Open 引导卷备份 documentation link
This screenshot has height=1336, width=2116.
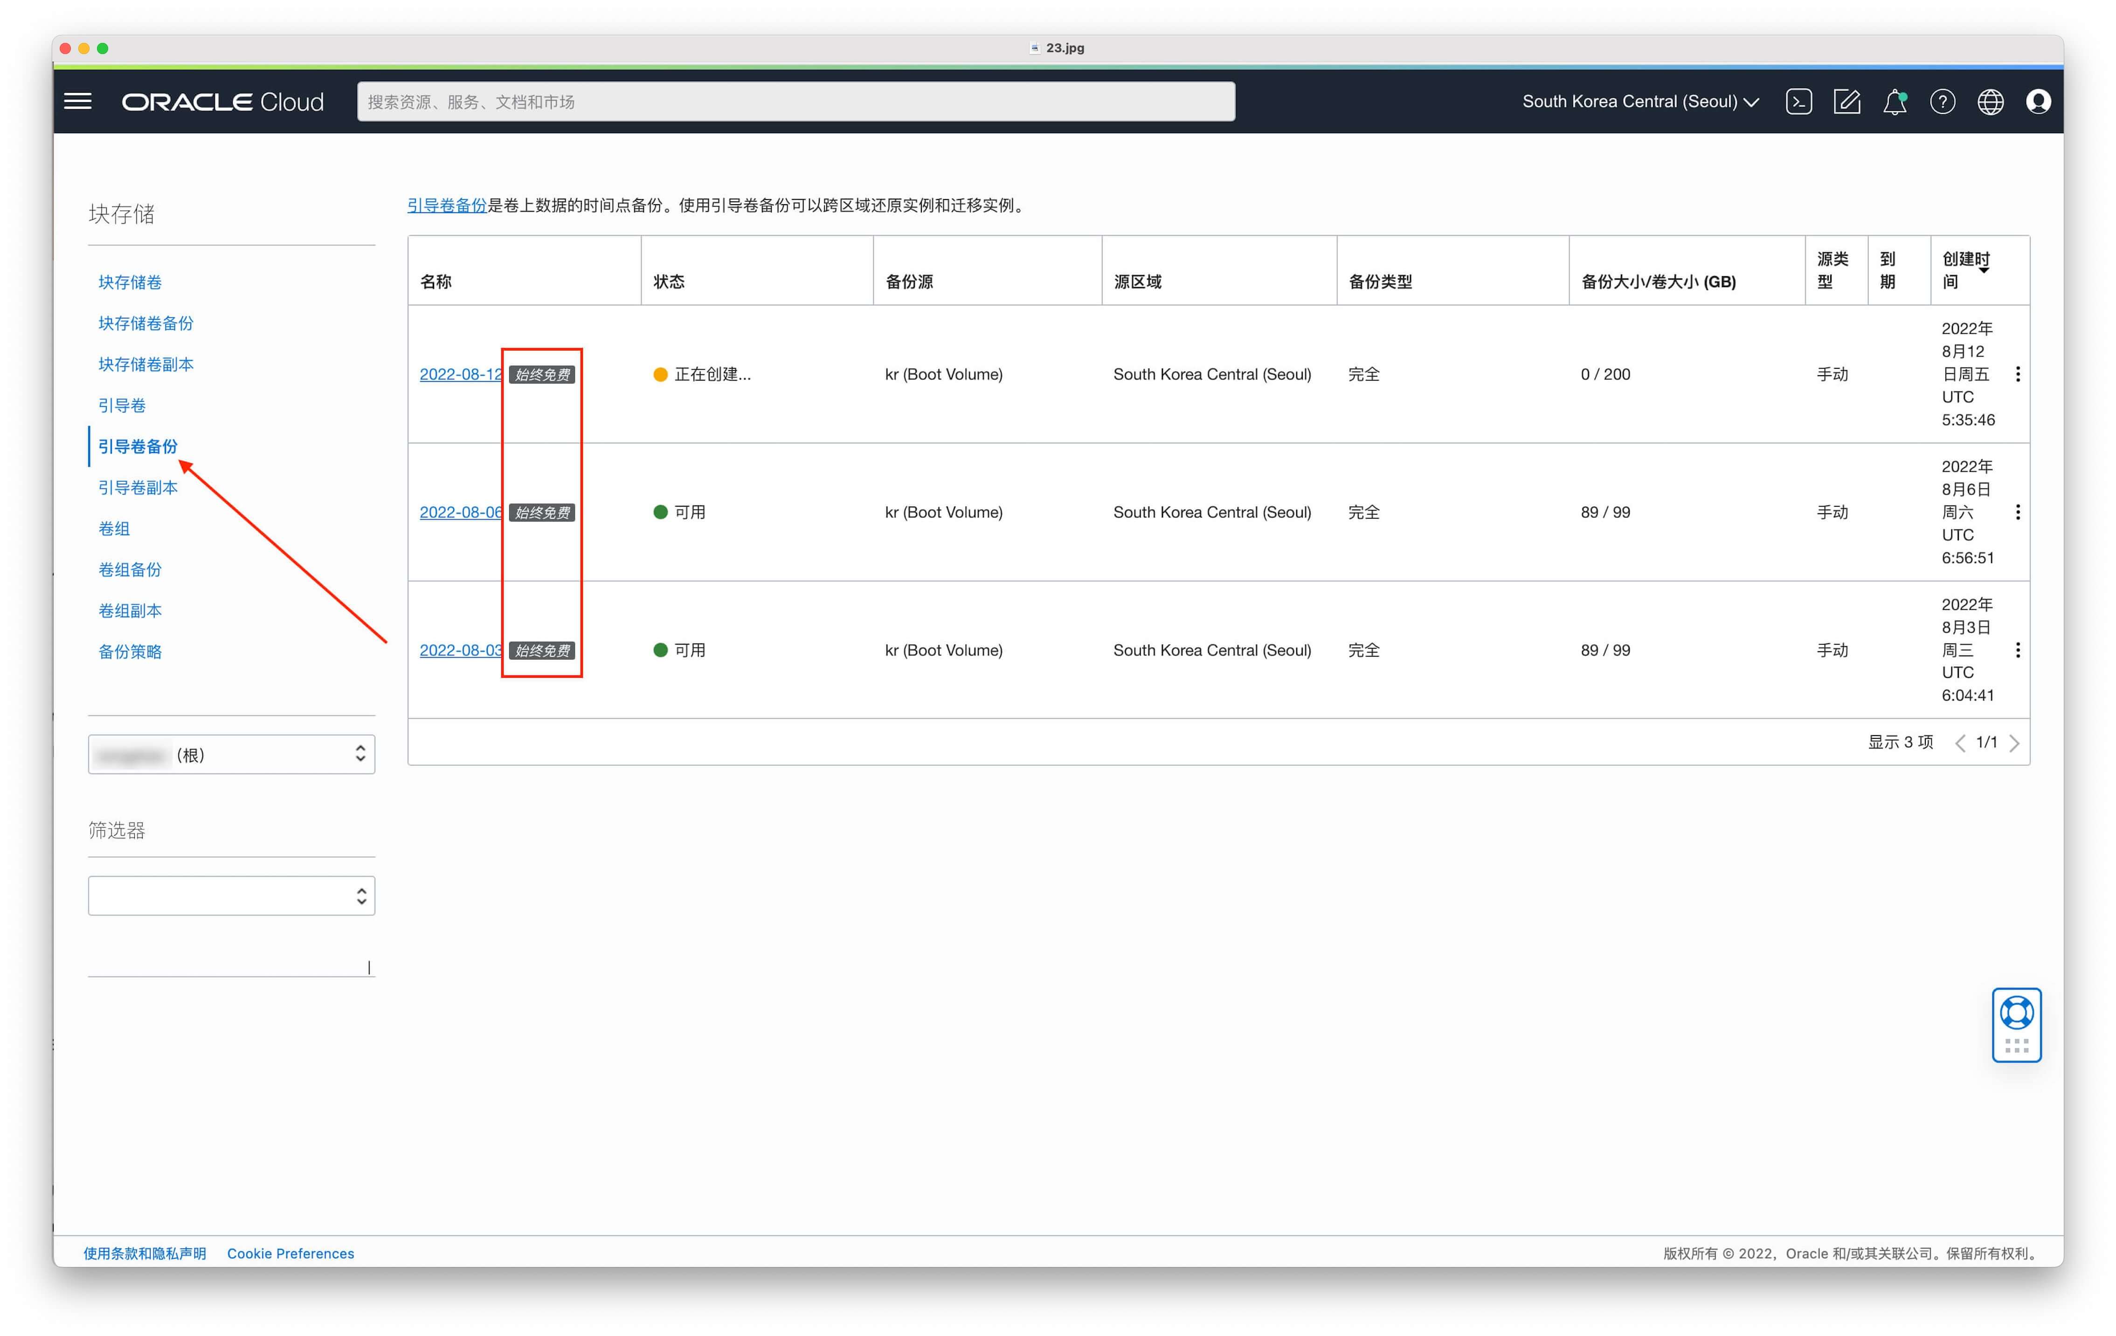pyautogui.click(x=446, y=206)
